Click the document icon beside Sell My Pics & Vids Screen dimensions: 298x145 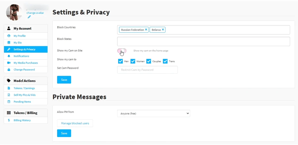[9, 95]
